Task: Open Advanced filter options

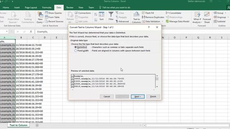Action: [x=122, y=21]
